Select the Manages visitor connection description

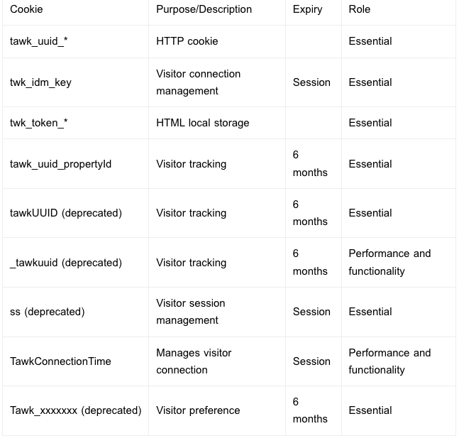194,361
